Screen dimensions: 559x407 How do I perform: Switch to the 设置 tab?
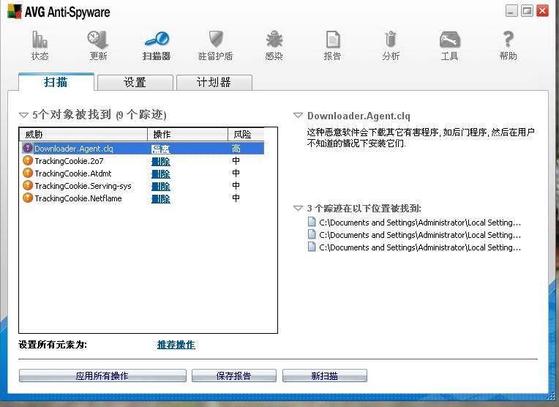coord(135,83)
